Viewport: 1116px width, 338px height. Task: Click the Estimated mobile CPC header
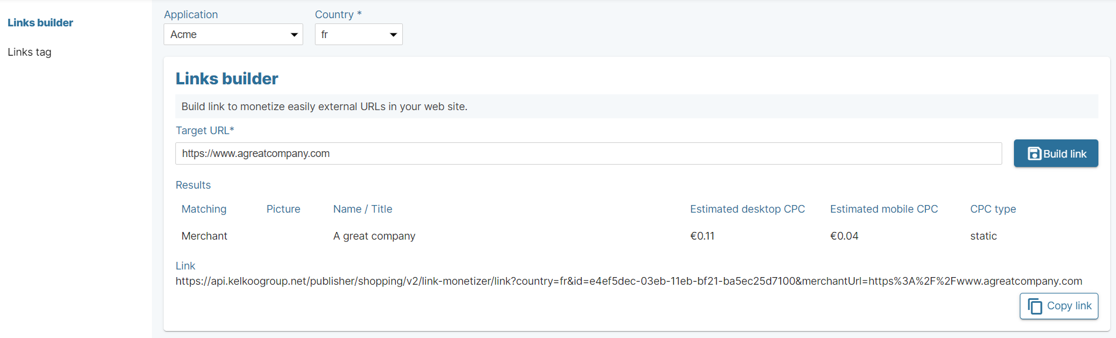[884, 209]
